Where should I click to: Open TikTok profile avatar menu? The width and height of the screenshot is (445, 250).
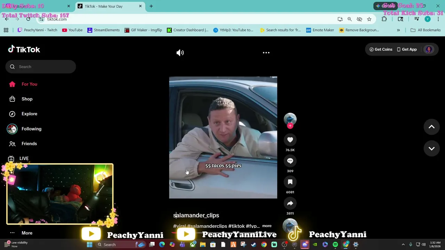tap(429, 49)
